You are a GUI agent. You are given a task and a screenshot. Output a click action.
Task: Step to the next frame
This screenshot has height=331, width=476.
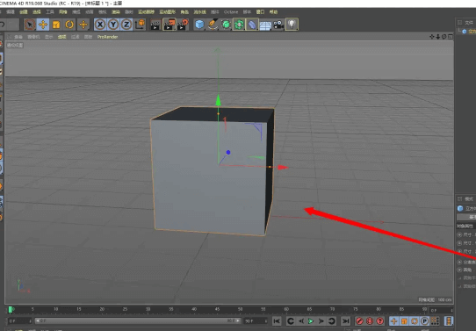(321, 320)
